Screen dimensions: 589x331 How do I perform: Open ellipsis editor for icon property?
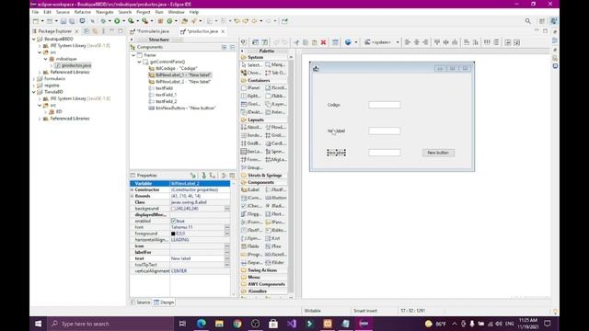(x=227, y=246)
